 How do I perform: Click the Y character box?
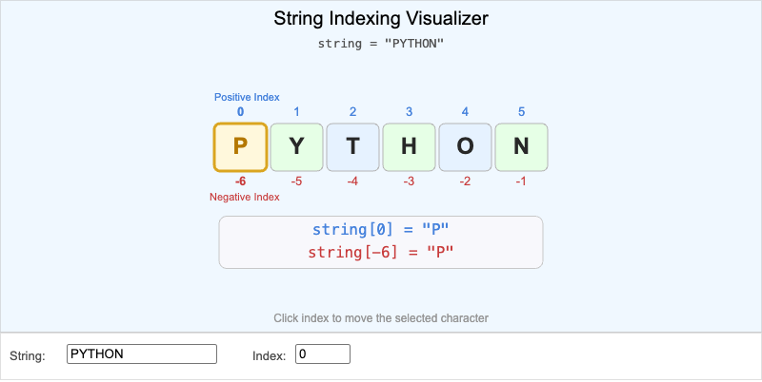pyautogui.click(x=296, y=147)
